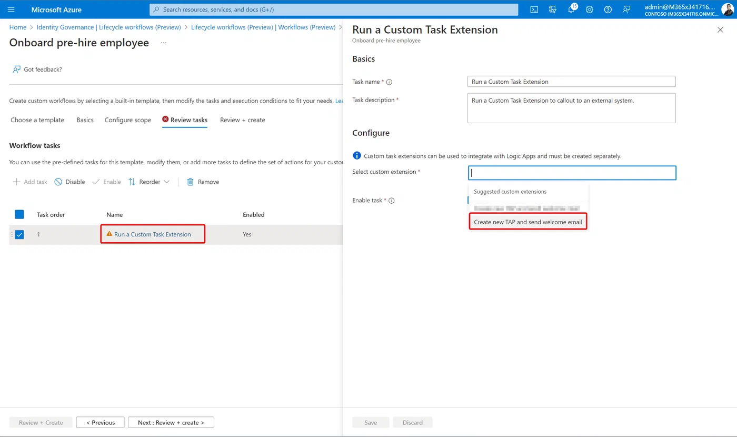Screen dimensions: 737x437
Task: Toggle the select-all checkbox in the table header
Action: [x=19, y=214]
